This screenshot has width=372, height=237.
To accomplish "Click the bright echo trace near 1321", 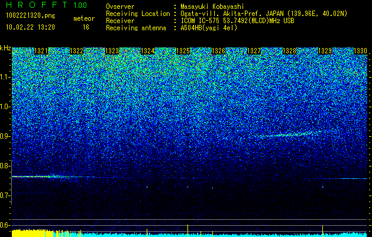I will click(35, 177).
